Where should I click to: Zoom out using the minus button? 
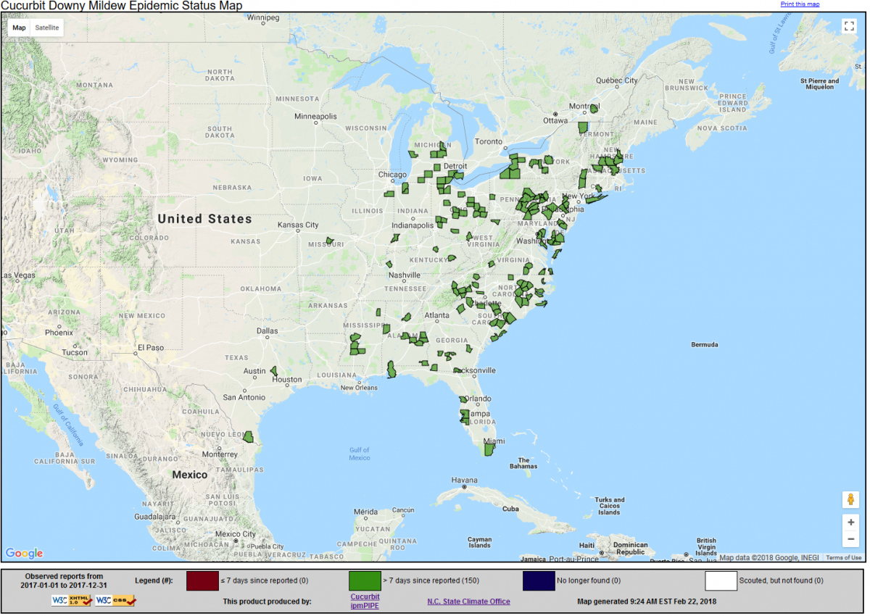point(850,539)
